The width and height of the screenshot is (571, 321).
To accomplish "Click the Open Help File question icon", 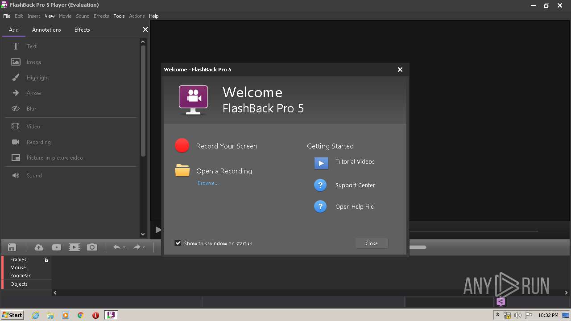I will click(320, 206).
